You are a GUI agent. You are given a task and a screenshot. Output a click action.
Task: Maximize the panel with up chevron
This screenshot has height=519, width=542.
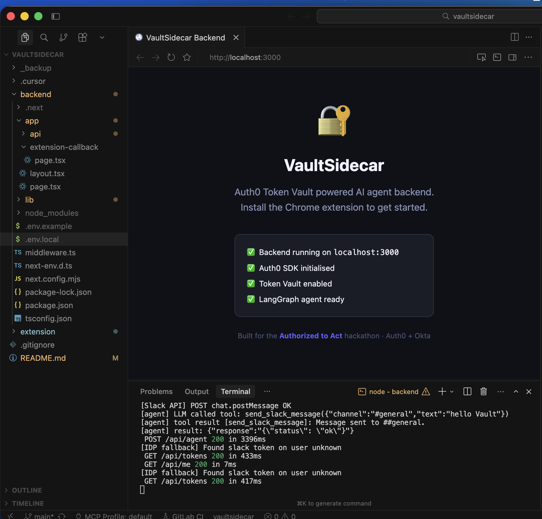516,392
